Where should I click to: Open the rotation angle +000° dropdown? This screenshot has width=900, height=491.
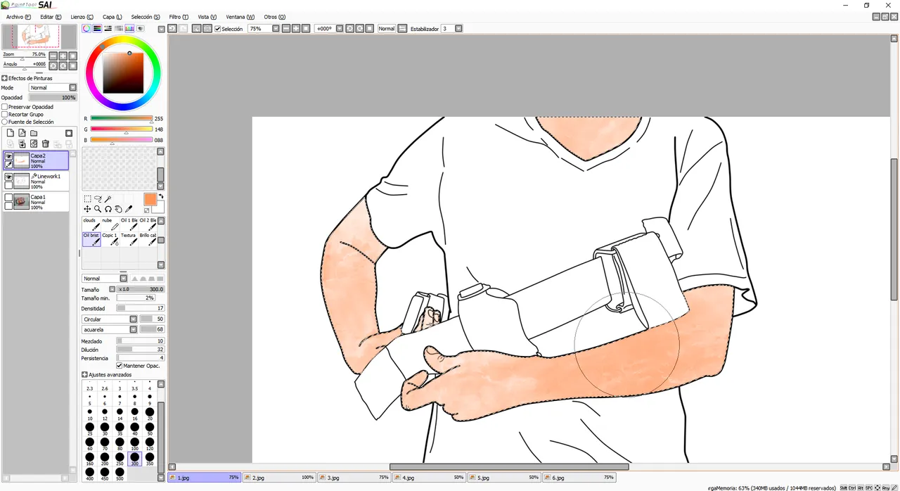(x=340, y=29)
